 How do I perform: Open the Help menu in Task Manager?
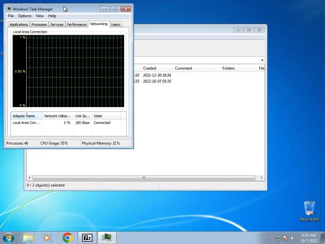52,16
